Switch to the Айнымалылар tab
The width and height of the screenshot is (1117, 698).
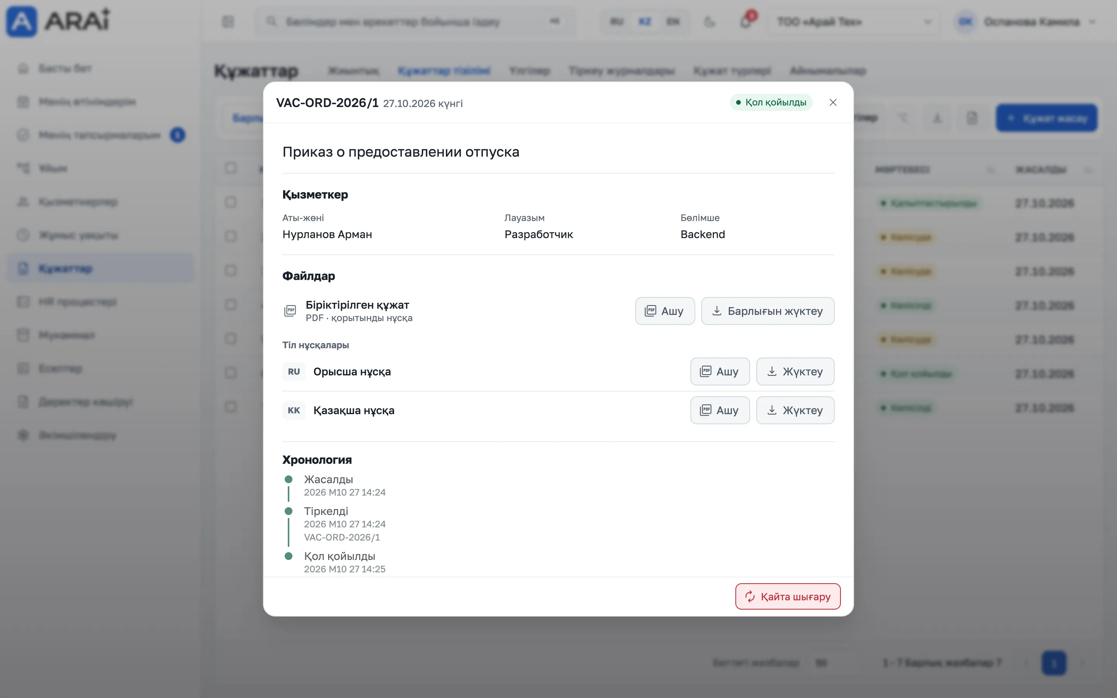[828, 71]
